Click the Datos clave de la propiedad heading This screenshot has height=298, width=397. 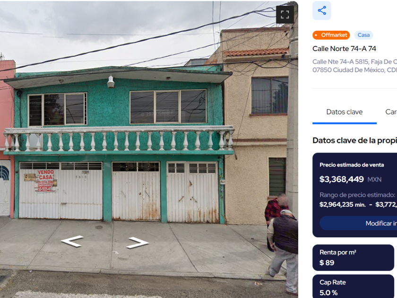pos(354,140)
